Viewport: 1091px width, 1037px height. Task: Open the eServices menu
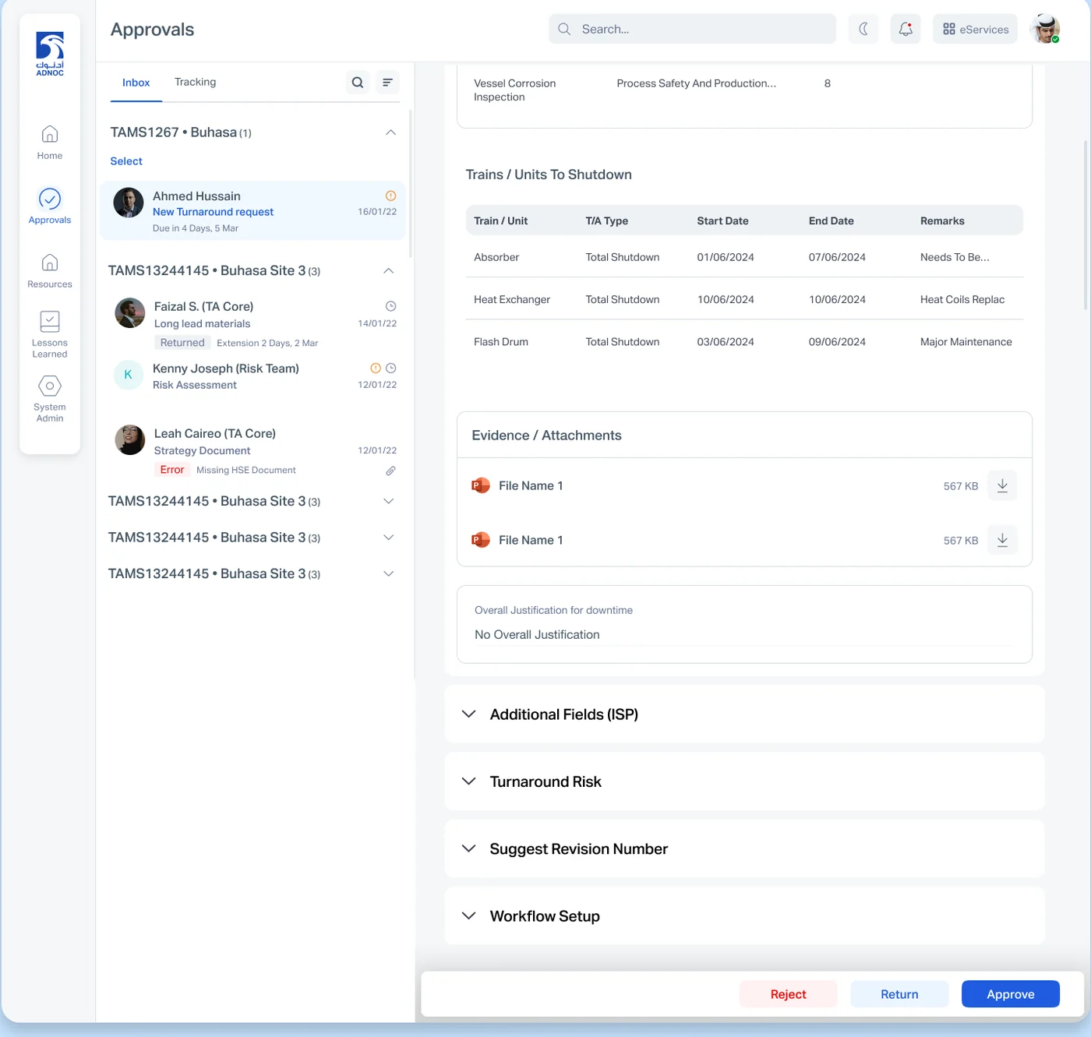coord(976,29)
